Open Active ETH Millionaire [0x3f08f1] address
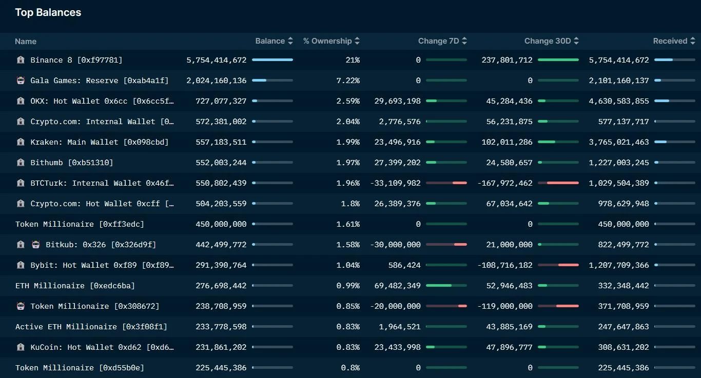The image size is (701, 378). point(91,327)
